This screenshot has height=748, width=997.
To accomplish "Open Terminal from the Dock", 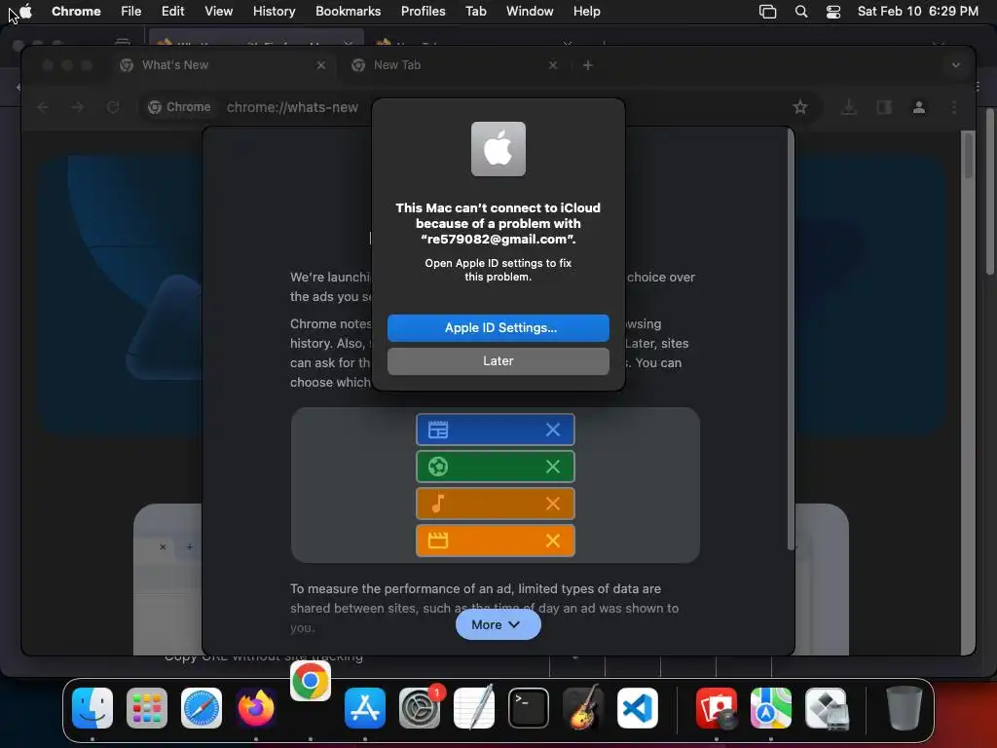I will (529, 708).
